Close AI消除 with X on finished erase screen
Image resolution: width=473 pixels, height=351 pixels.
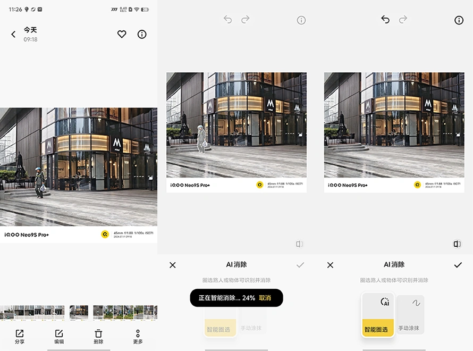pos(330,265)
